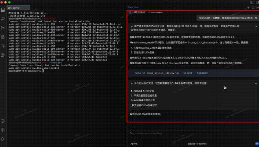Open the AI assistant sidebar icon

3,55
